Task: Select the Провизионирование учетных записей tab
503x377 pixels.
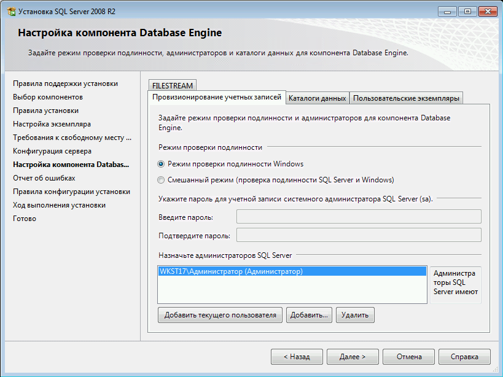Action: 217,97
